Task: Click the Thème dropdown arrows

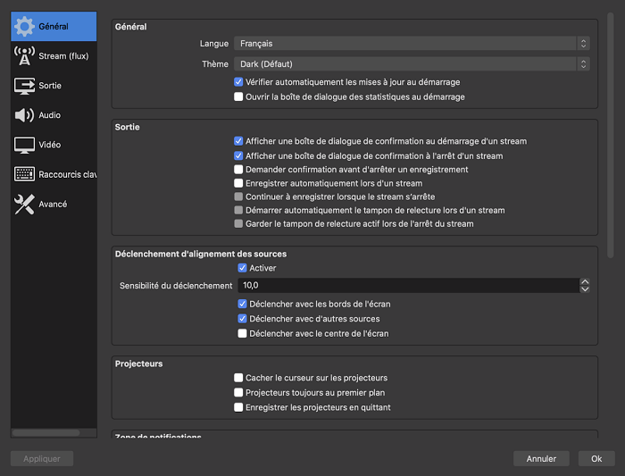Action: click(583, 63)
